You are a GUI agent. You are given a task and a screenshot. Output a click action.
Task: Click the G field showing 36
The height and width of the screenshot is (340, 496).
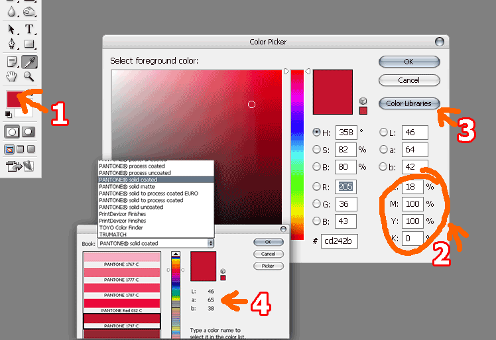click(x=346, y=203)
